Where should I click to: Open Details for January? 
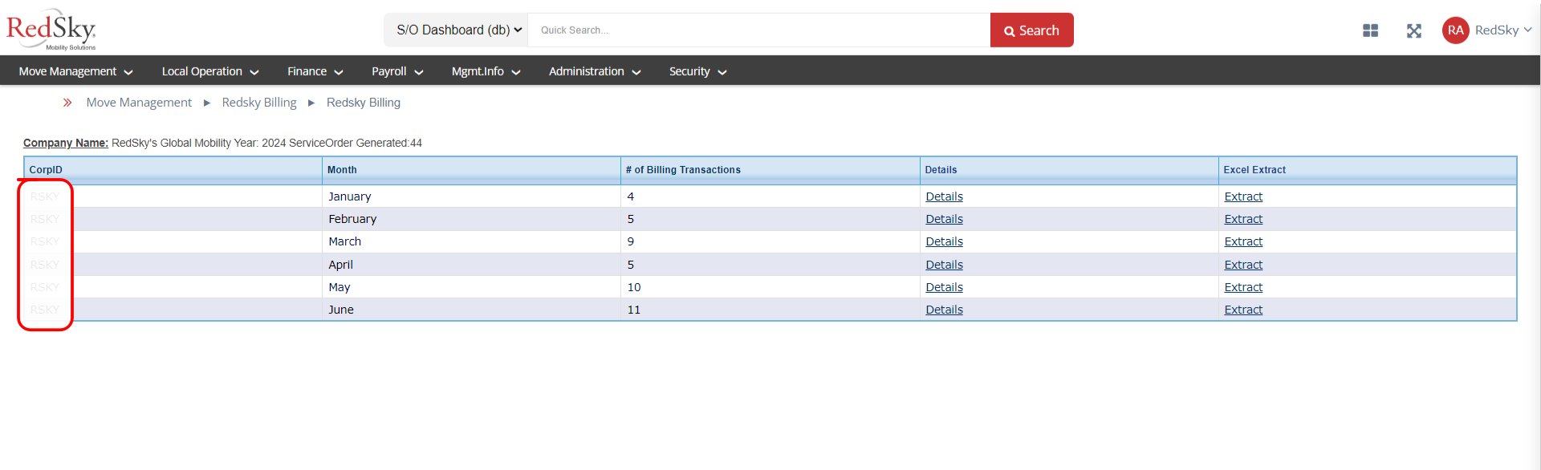coord(944,197)
